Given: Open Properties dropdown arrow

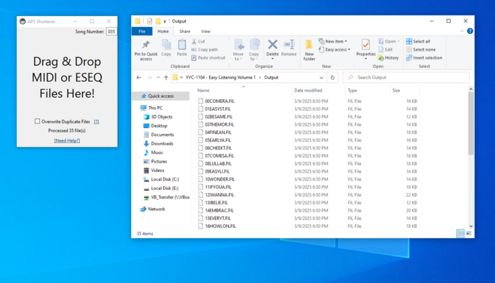Looking at the screenshot, I should click(x=366, y=59).
